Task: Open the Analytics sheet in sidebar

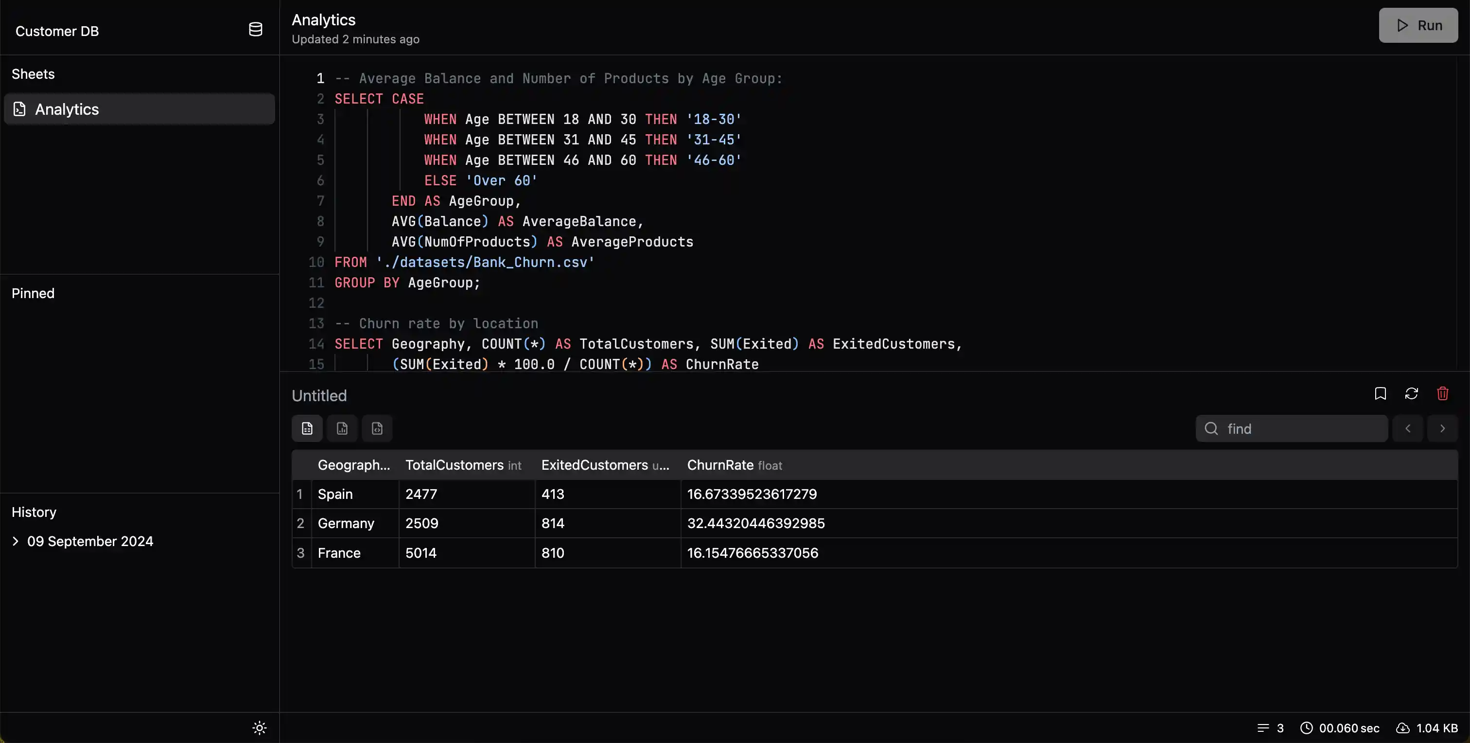Action: pyautogui.click(x=139, y=109)
